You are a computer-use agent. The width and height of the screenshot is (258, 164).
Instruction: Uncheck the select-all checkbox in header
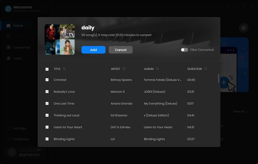coord(47,69)
